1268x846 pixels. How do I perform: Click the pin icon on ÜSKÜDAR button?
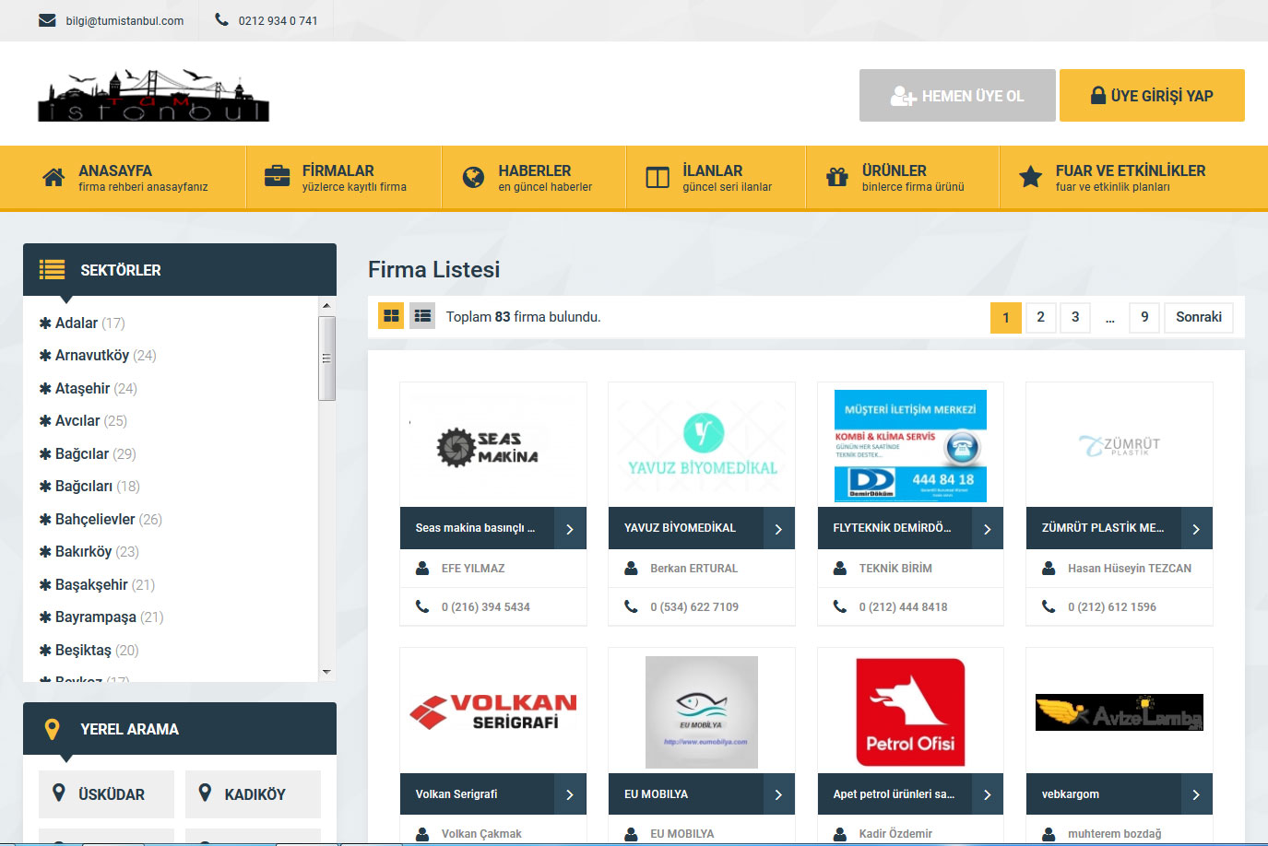point(59,793)
